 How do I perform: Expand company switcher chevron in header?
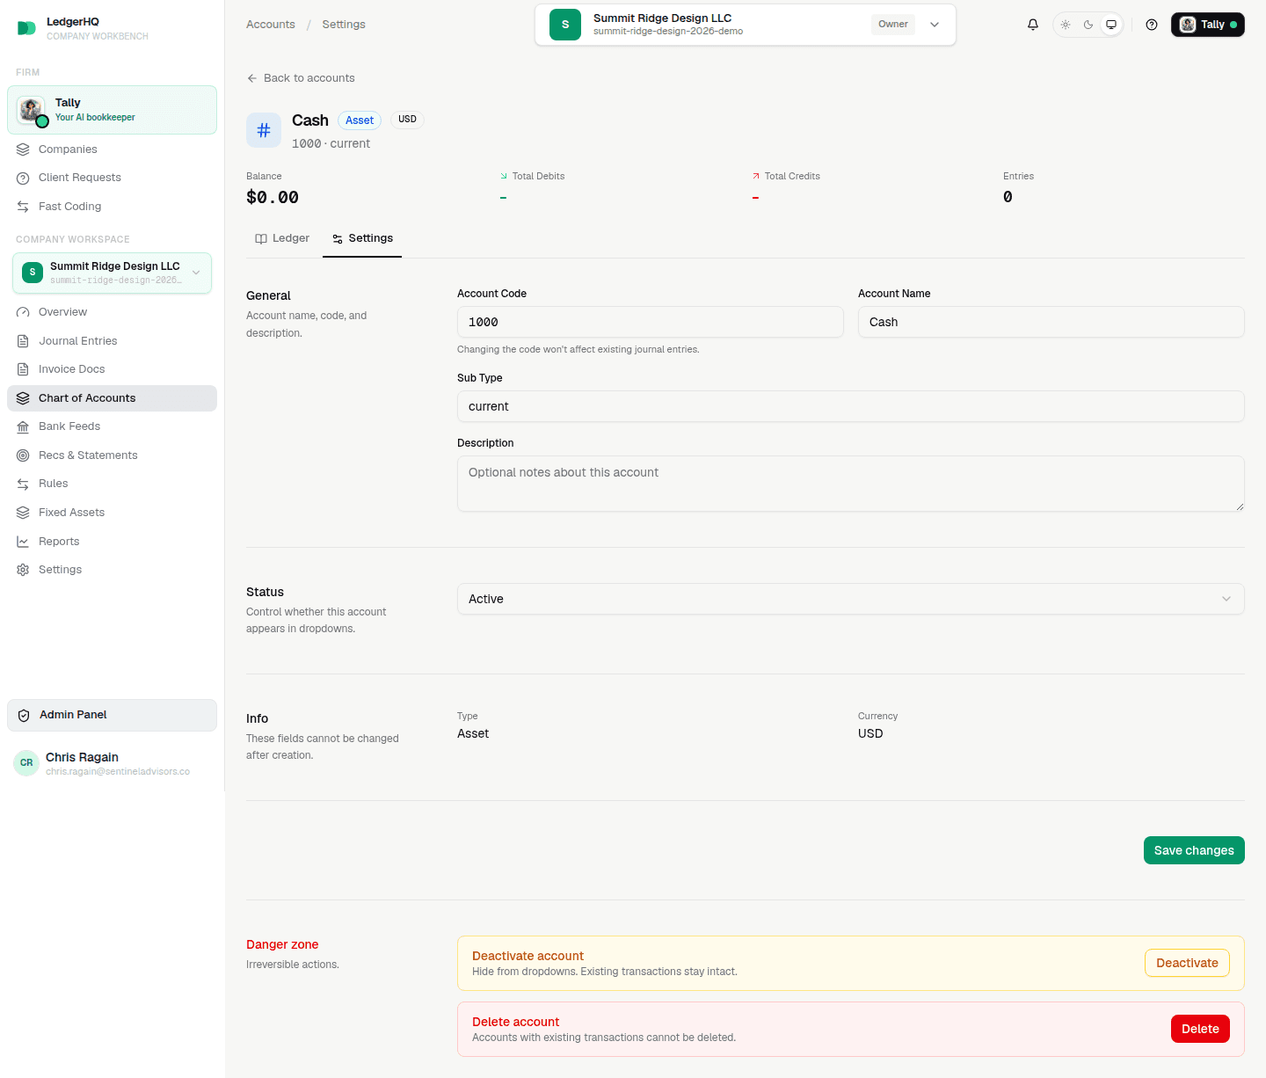pyautogui.click(x=935, y=25)
